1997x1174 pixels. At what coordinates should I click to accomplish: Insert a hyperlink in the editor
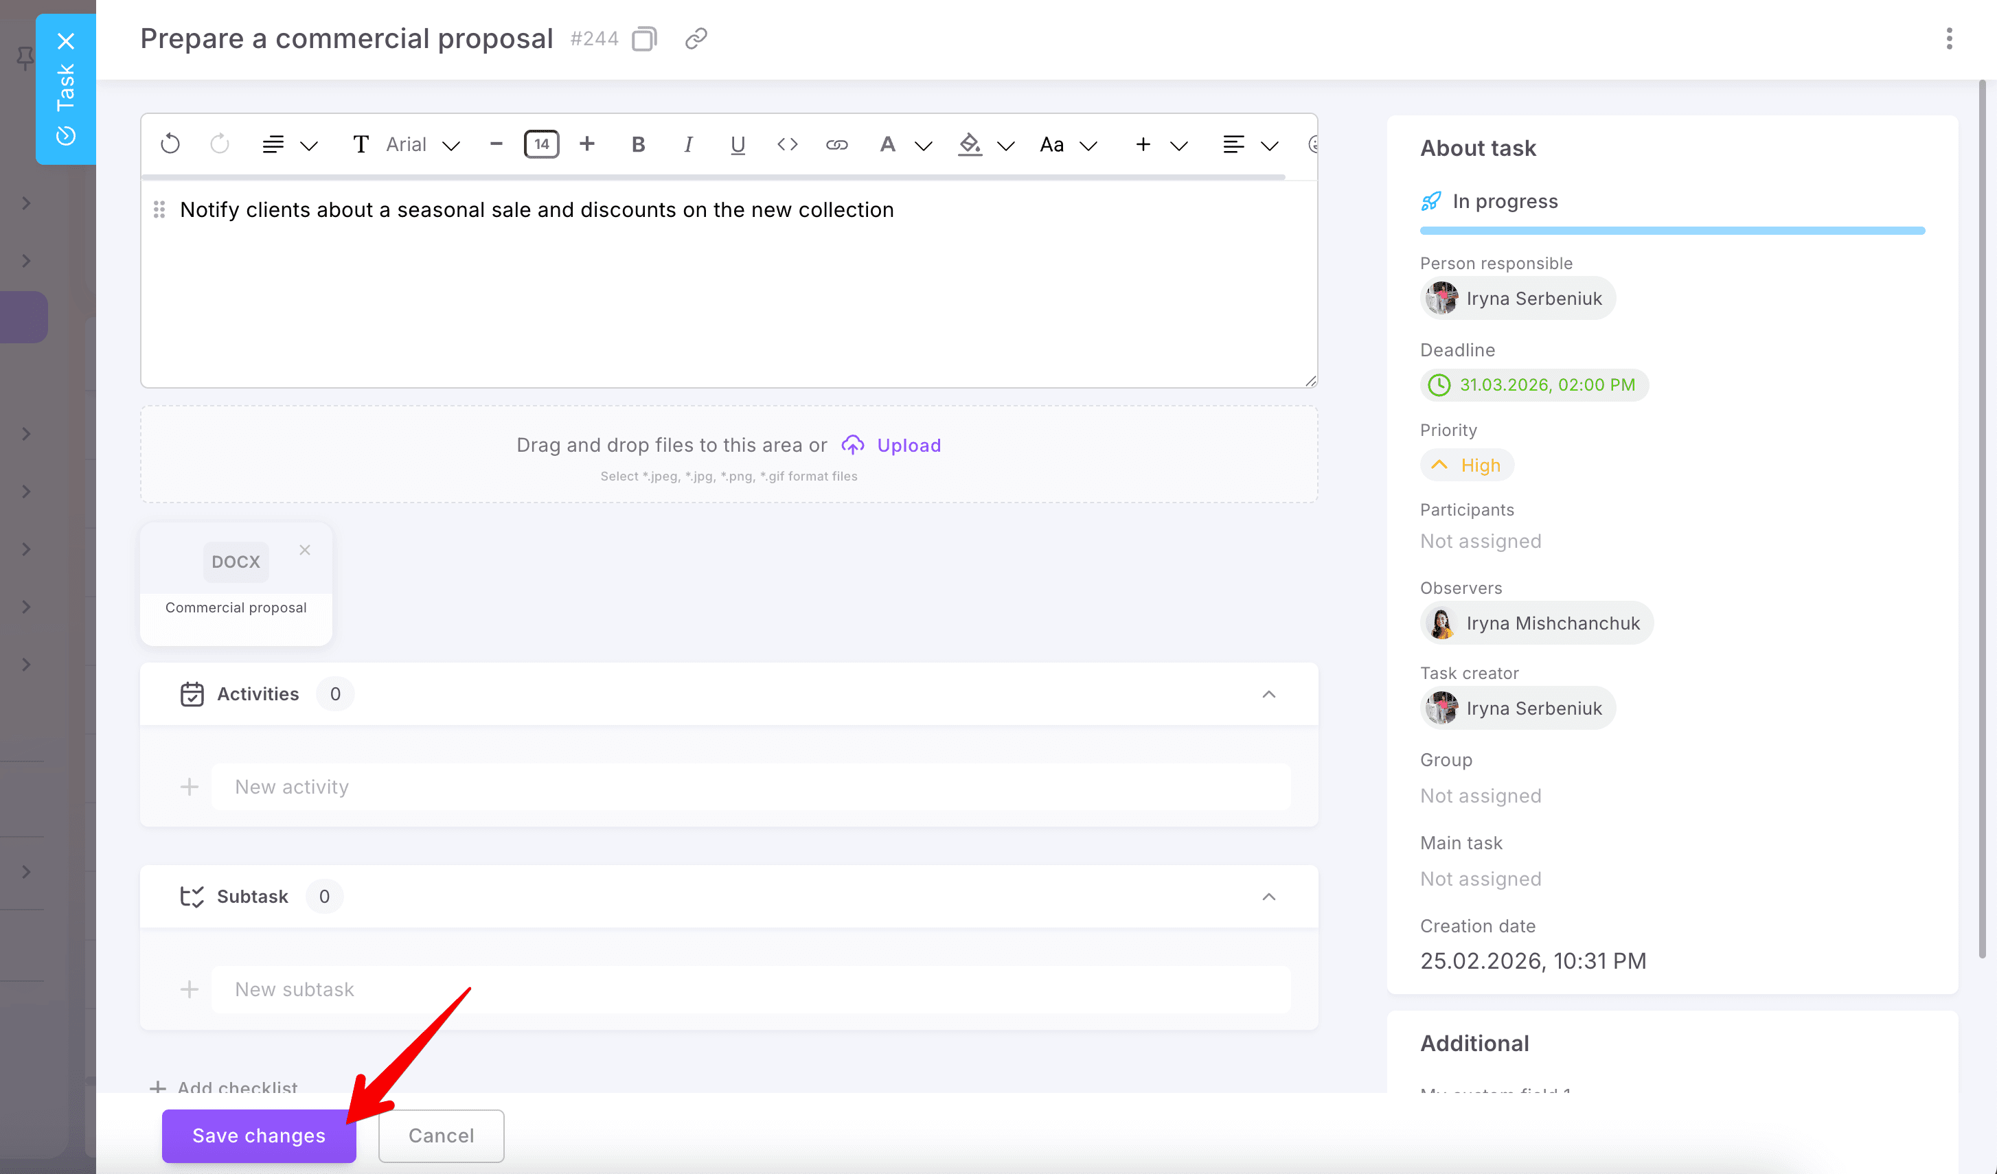pos(837,144)
